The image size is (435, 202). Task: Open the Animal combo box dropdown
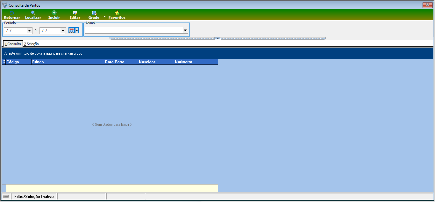click(x=185, y=30)
